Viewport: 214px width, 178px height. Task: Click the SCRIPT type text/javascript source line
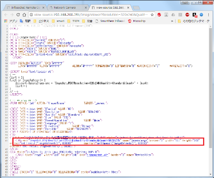(x=32, y=71)
